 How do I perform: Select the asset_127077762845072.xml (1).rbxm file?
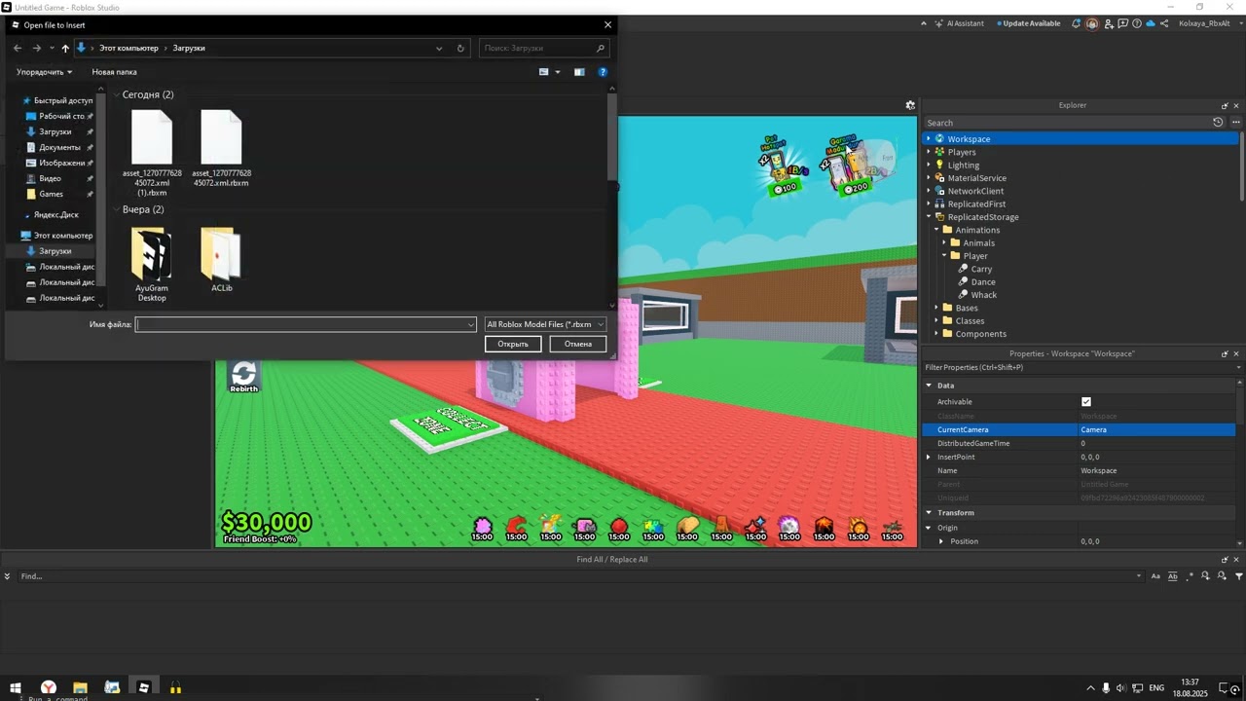[152, 153]
